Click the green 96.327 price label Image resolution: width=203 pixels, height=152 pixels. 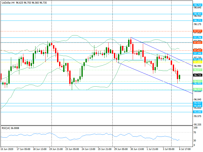(197, 89)
